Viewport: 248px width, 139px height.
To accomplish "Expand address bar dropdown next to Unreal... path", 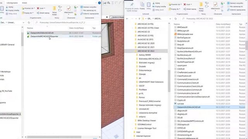I will 23,22.
